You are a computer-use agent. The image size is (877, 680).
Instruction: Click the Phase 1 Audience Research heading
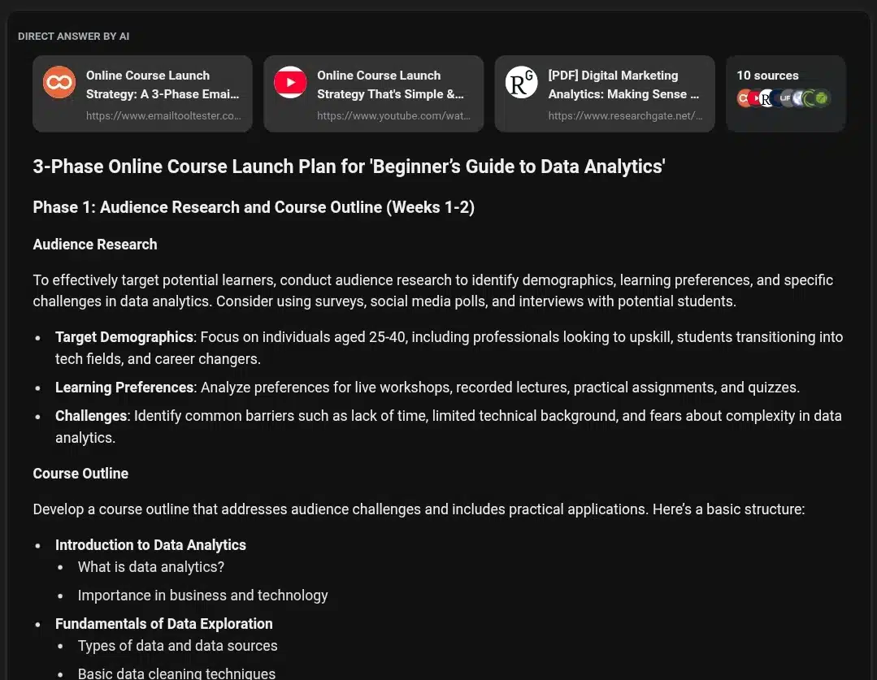254,207
